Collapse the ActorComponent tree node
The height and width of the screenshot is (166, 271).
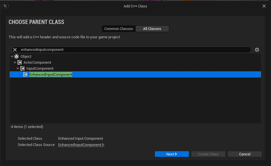15,63
